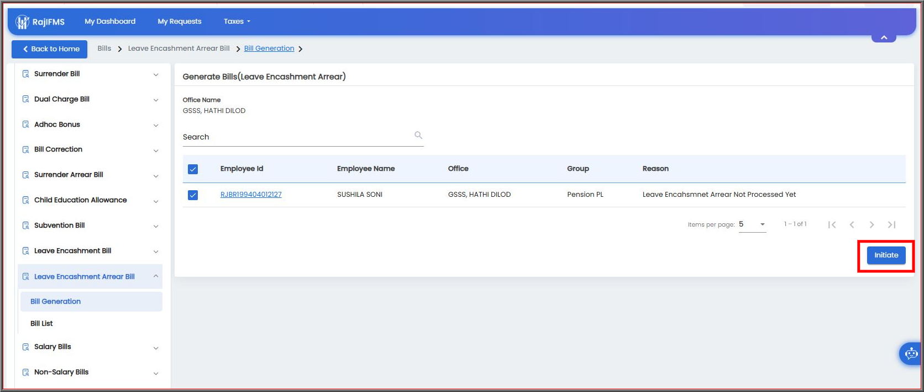
Task: Click the RajIFMS logo icon
Action: point(22,22)
